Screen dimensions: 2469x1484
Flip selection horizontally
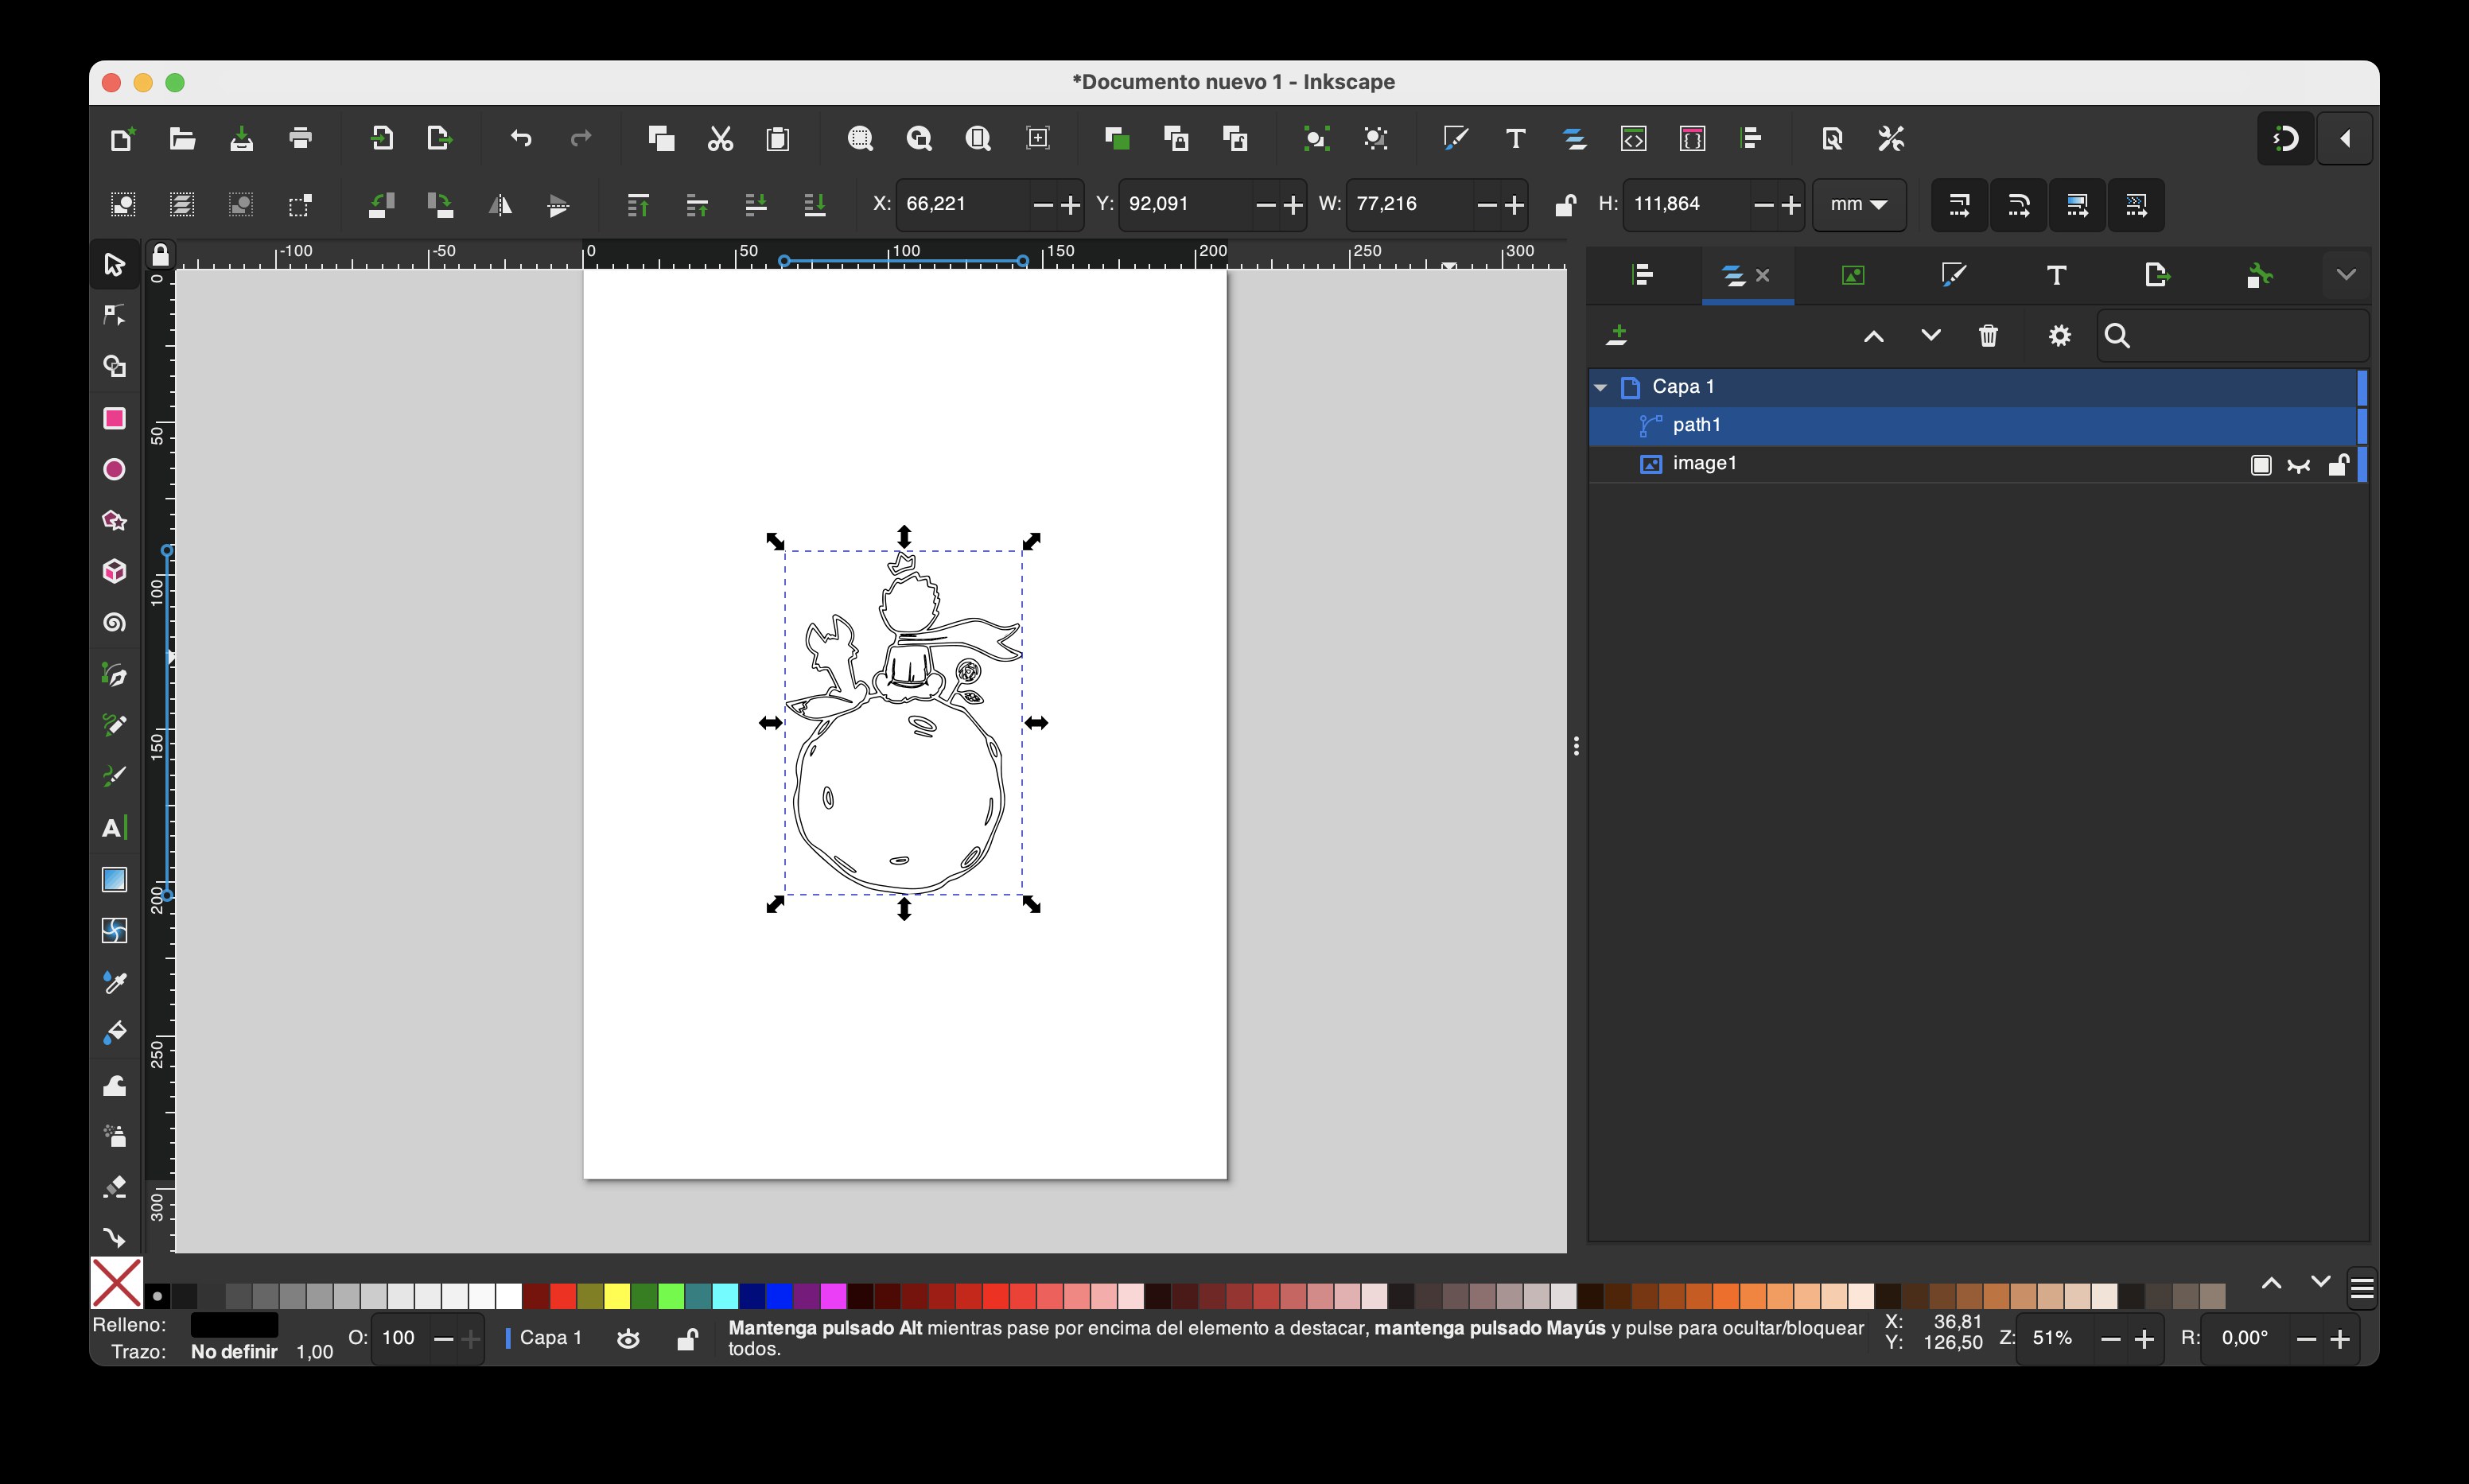tap(500, 205)
